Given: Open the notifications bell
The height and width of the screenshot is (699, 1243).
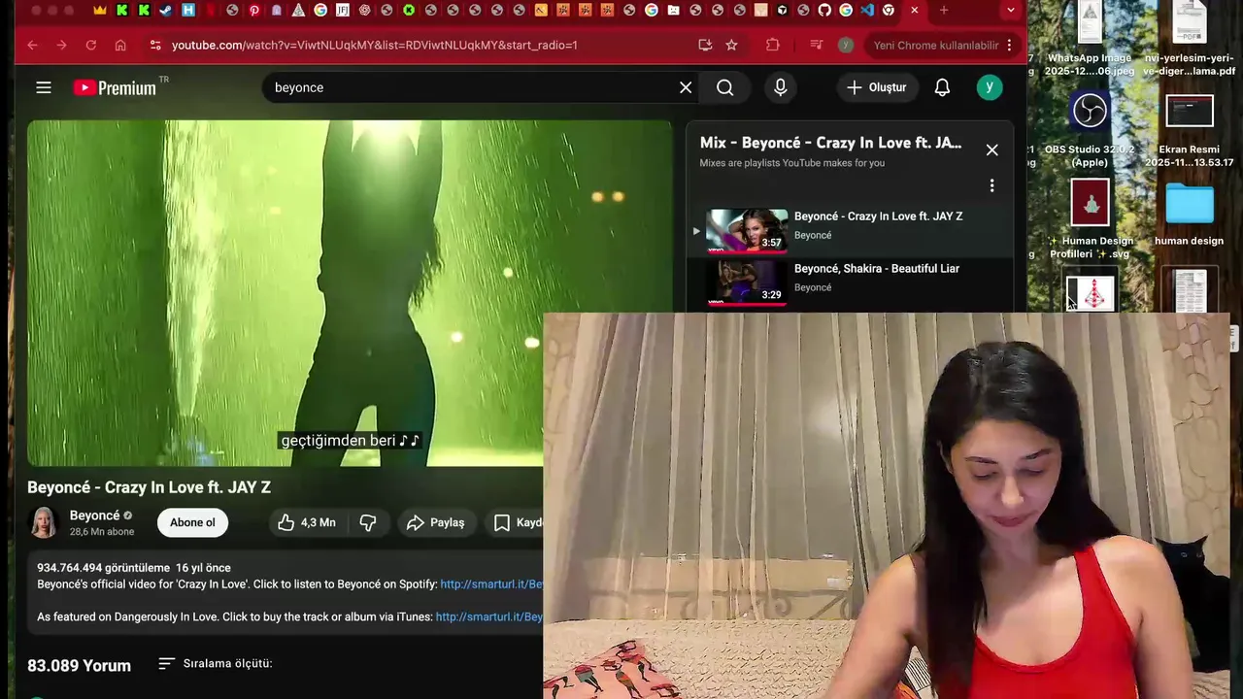Looking at the screenshot, I should [x=942, y=87].
